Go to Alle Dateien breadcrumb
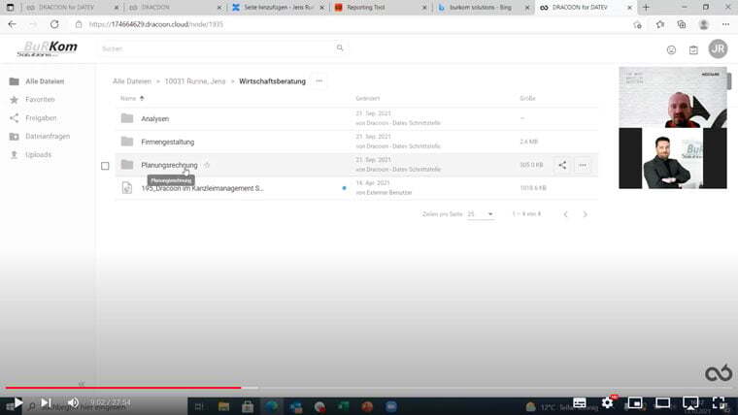This screenshot has width=738, height=415. (x=132, y=81)
